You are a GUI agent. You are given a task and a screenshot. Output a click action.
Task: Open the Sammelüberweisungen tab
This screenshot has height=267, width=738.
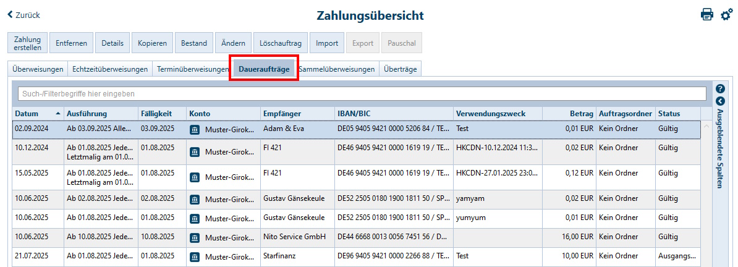point(337,69)
